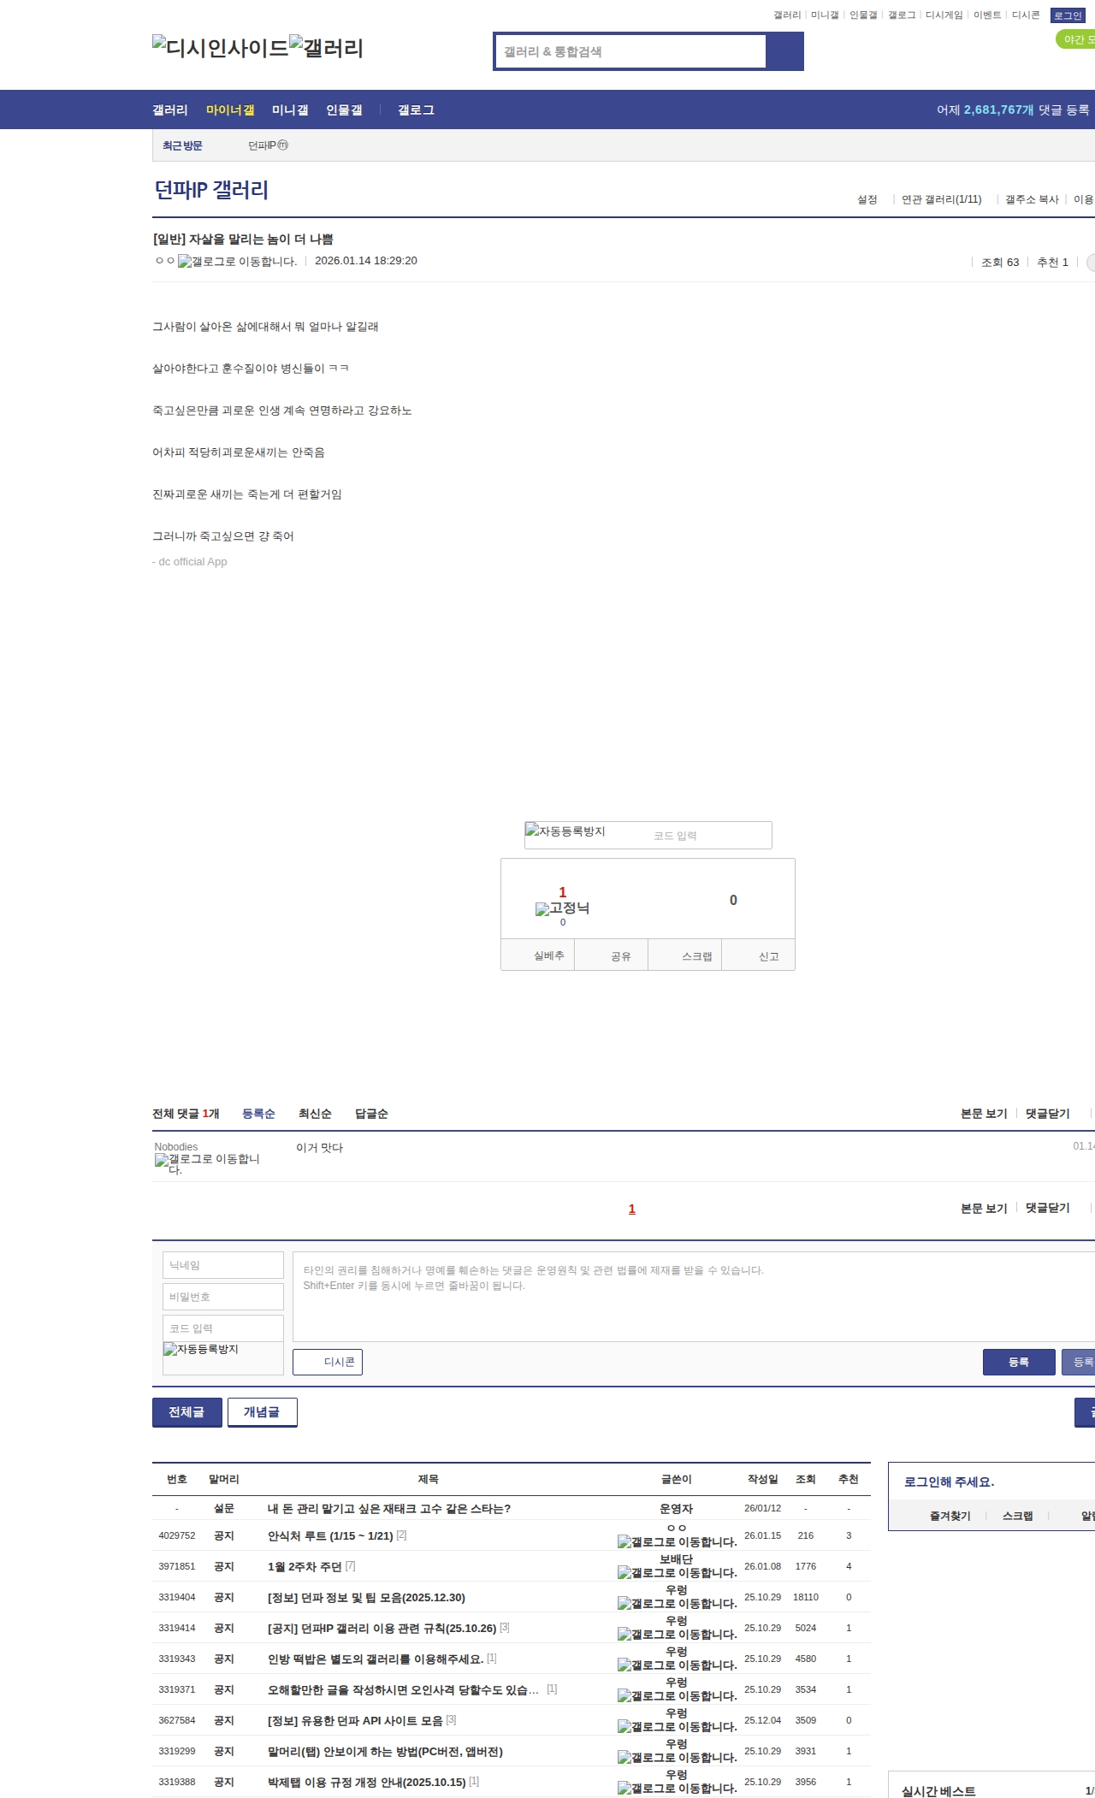This screenshot has height=1798, width=1095.
Task: Open the post author's gallog icon
Action: [x=238, y=262]
